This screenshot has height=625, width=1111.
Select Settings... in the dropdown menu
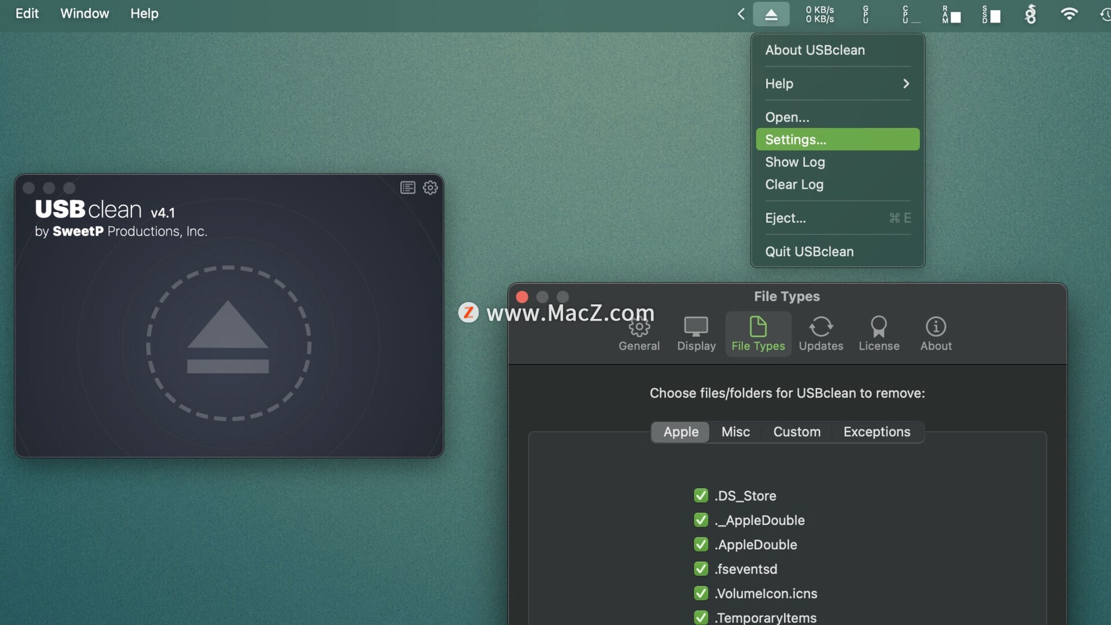pos(837,139)
